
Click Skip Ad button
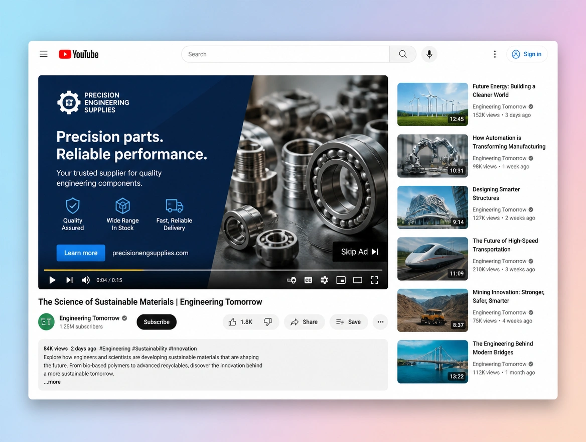point(360,252)
